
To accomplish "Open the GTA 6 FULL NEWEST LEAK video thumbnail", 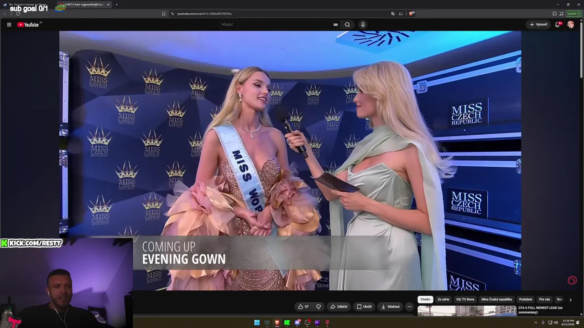I will pos(467,311).
